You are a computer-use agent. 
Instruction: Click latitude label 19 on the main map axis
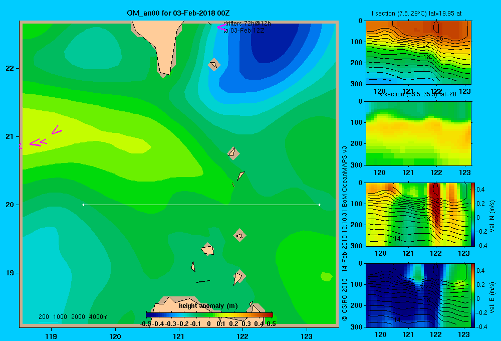10,273
